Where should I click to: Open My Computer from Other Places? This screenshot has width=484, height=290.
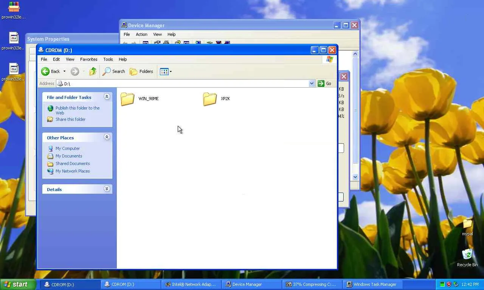click(x=68, y=148)
